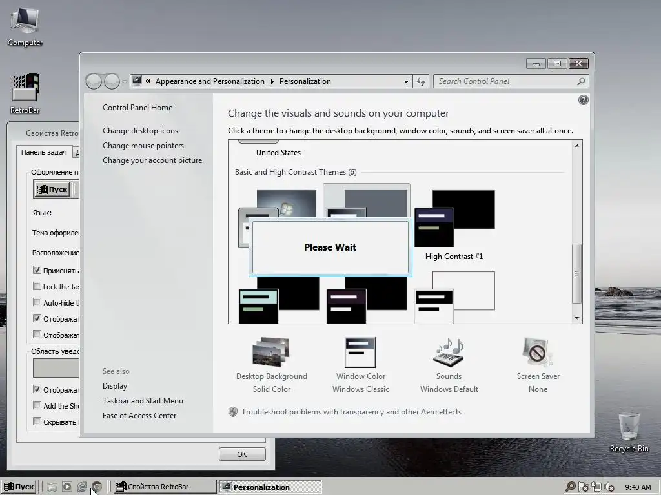Image resolution: width=661 pixels, height=495 pixels.
Task: Click the refresh button next to address bar
Action: click(x=421, y=81)
